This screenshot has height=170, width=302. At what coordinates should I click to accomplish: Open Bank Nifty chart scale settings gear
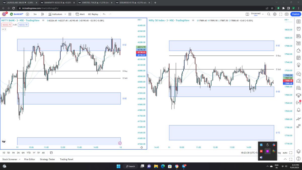141,148
